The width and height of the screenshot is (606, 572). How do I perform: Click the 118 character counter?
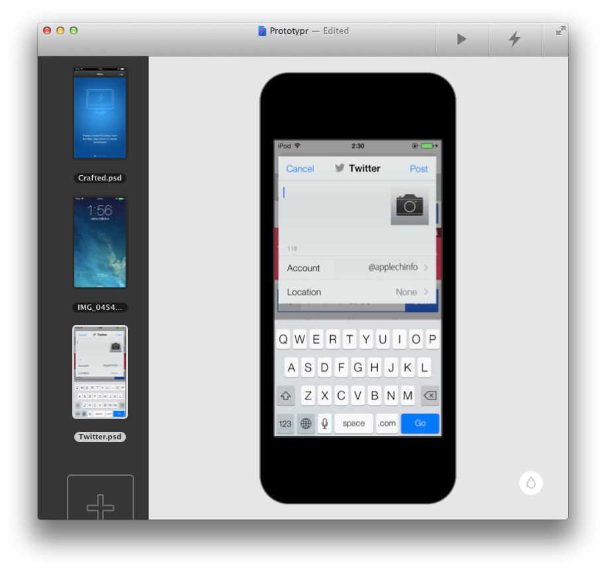coord(292,249)
